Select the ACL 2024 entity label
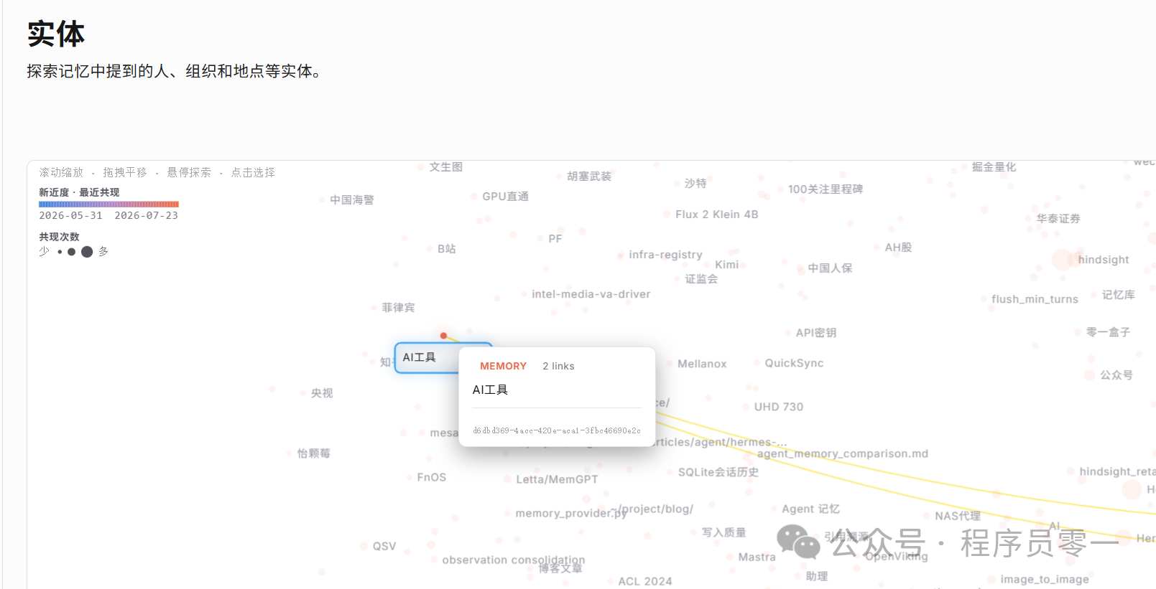This screenshot has width=1156, height=589. 645,581
